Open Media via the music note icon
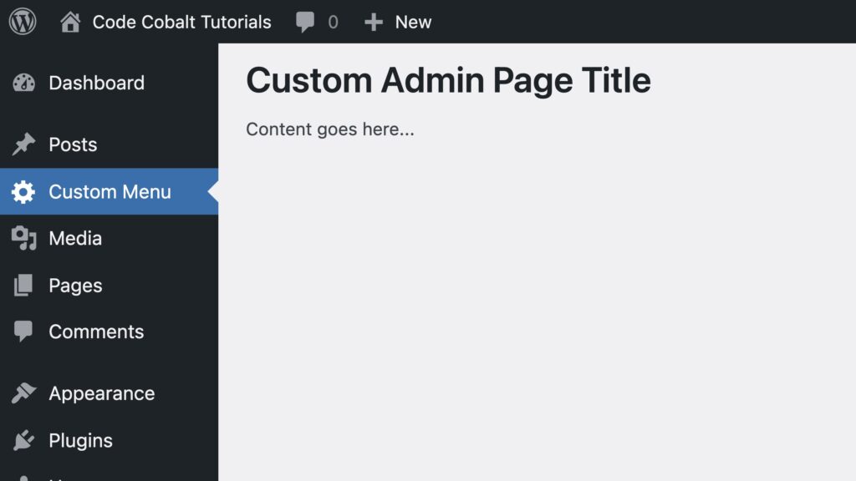 pyautogui.click(x=24, y=238)
